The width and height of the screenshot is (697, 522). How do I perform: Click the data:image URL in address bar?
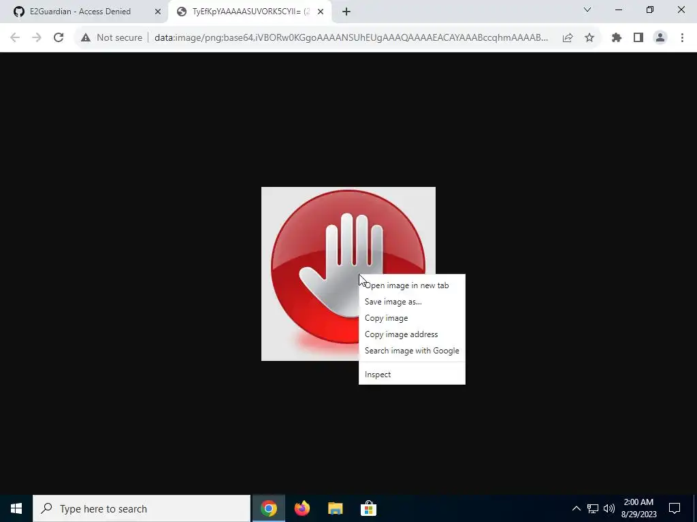(x=351, y=38)
